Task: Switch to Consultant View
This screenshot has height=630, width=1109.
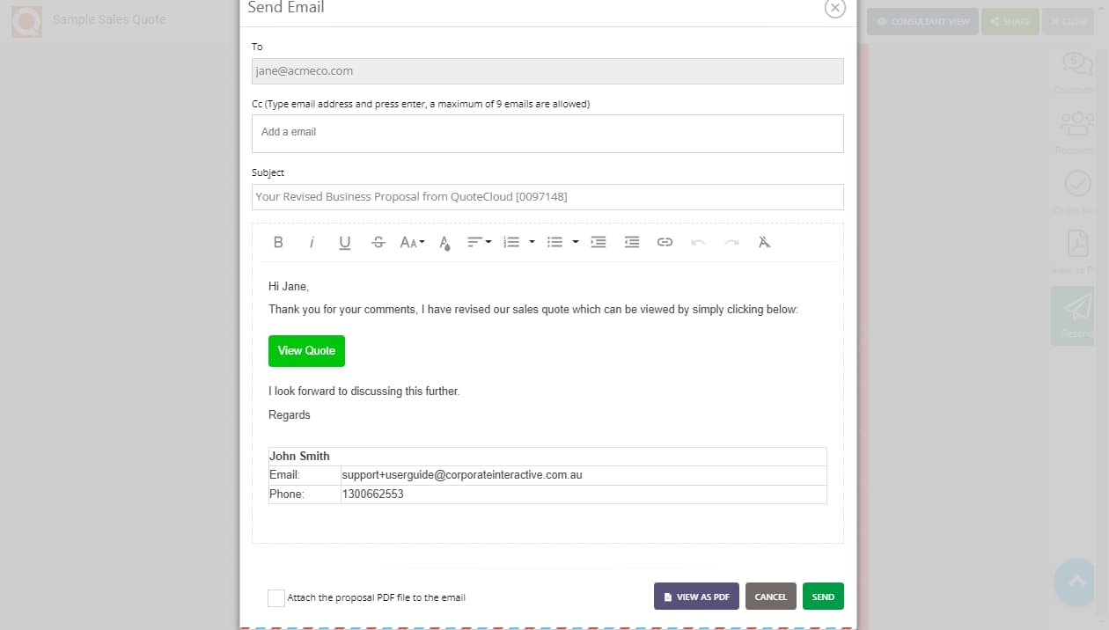Action: pyautogui.click(x=922, y=21)
